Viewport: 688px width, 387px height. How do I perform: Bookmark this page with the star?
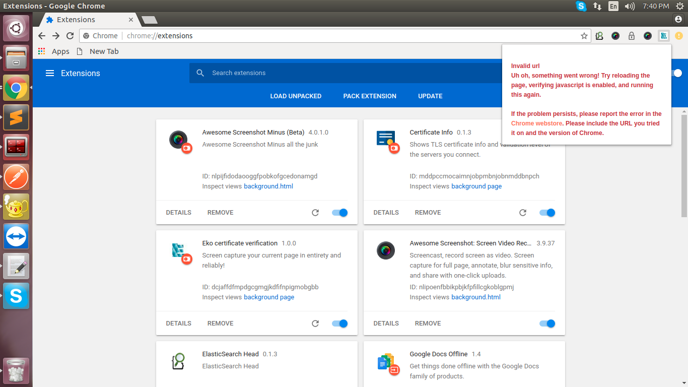[584, 36]
